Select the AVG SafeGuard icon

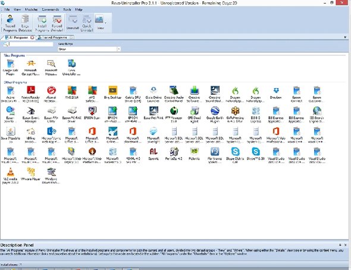tap(92, 94)
